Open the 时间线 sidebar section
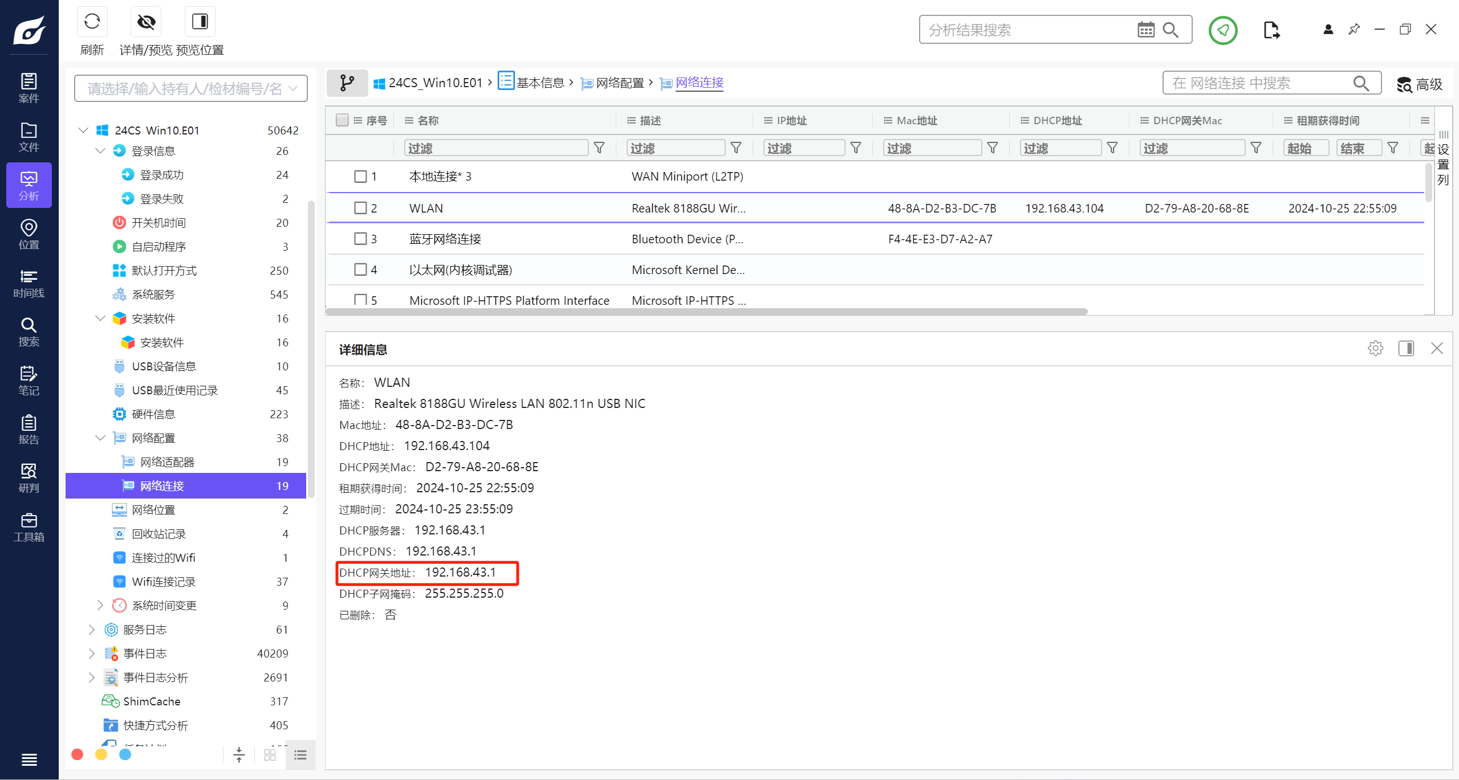 coord(29,283)
